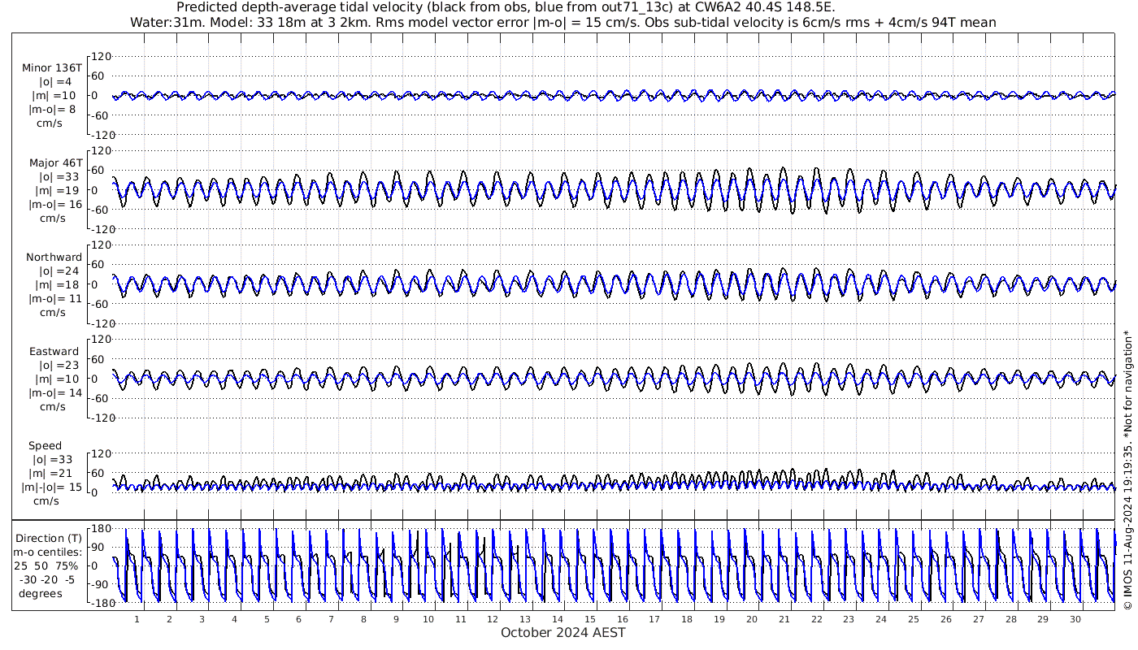This screenshot has height=650, width=1138.
Task: Click the 'Northward' panel label
Action: click(x=54, y=258)
